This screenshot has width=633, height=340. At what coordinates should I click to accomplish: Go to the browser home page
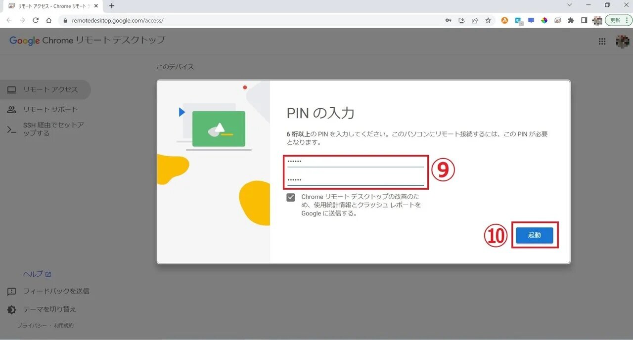click(x=48, y=20)
